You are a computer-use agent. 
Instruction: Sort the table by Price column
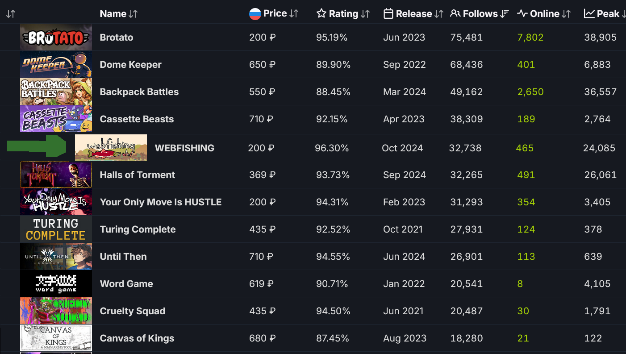(x=293, y=14)
